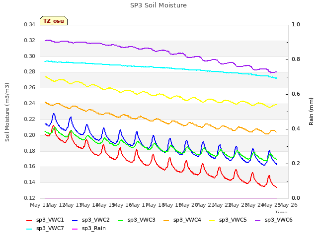Click the 0.24 left axis tick label
The image size is (318, 238).
point(29,104)
